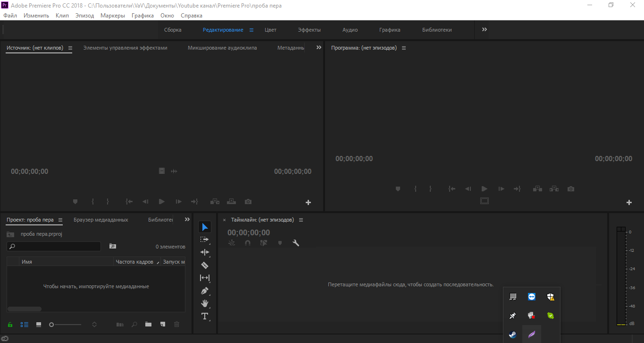
Task: Open the Графика menu in menu bar
Action: tap(142, 16)
